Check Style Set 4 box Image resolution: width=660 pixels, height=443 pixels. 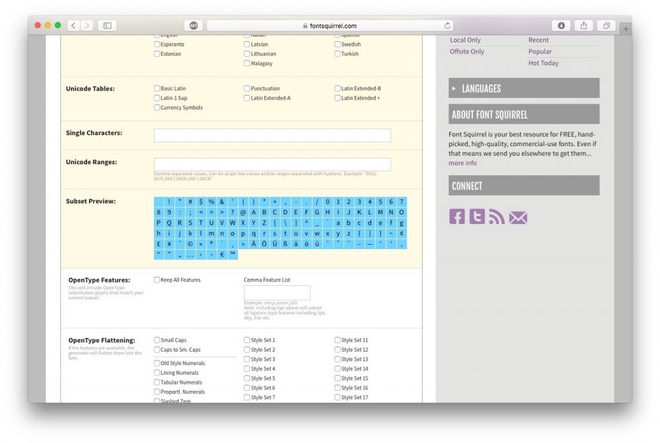tap(247, 368)
